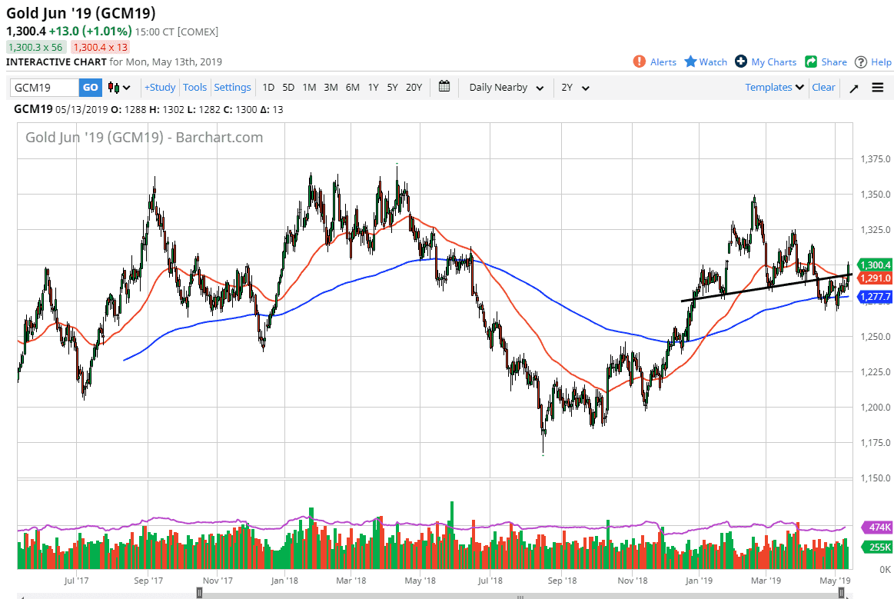Open chart Settings
The height and width of the screenshot is (599, 894).
(232, 88)
